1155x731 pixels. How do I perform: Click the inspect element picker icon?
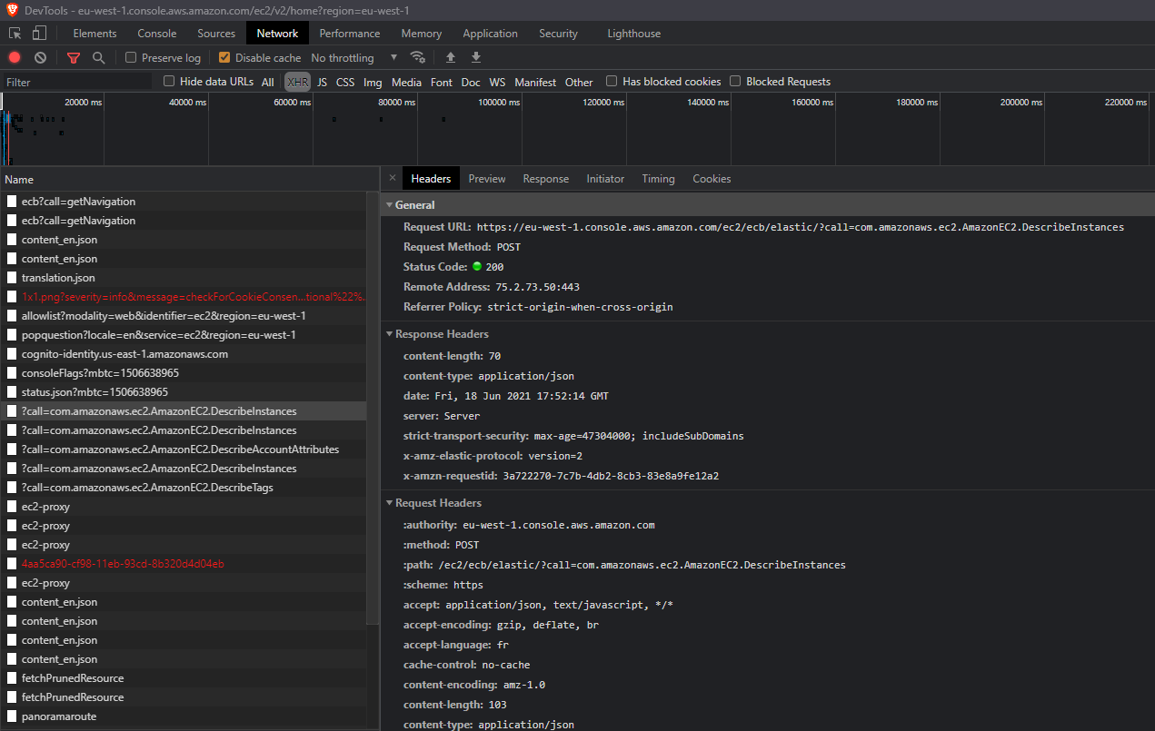click(15, 34)
